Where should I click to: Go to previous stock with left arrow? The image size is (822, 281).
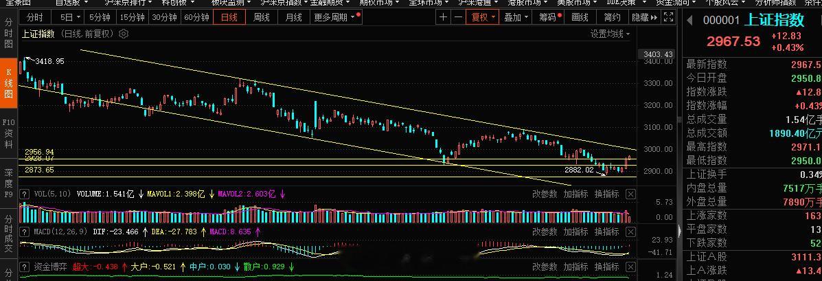tap(690, 21)
